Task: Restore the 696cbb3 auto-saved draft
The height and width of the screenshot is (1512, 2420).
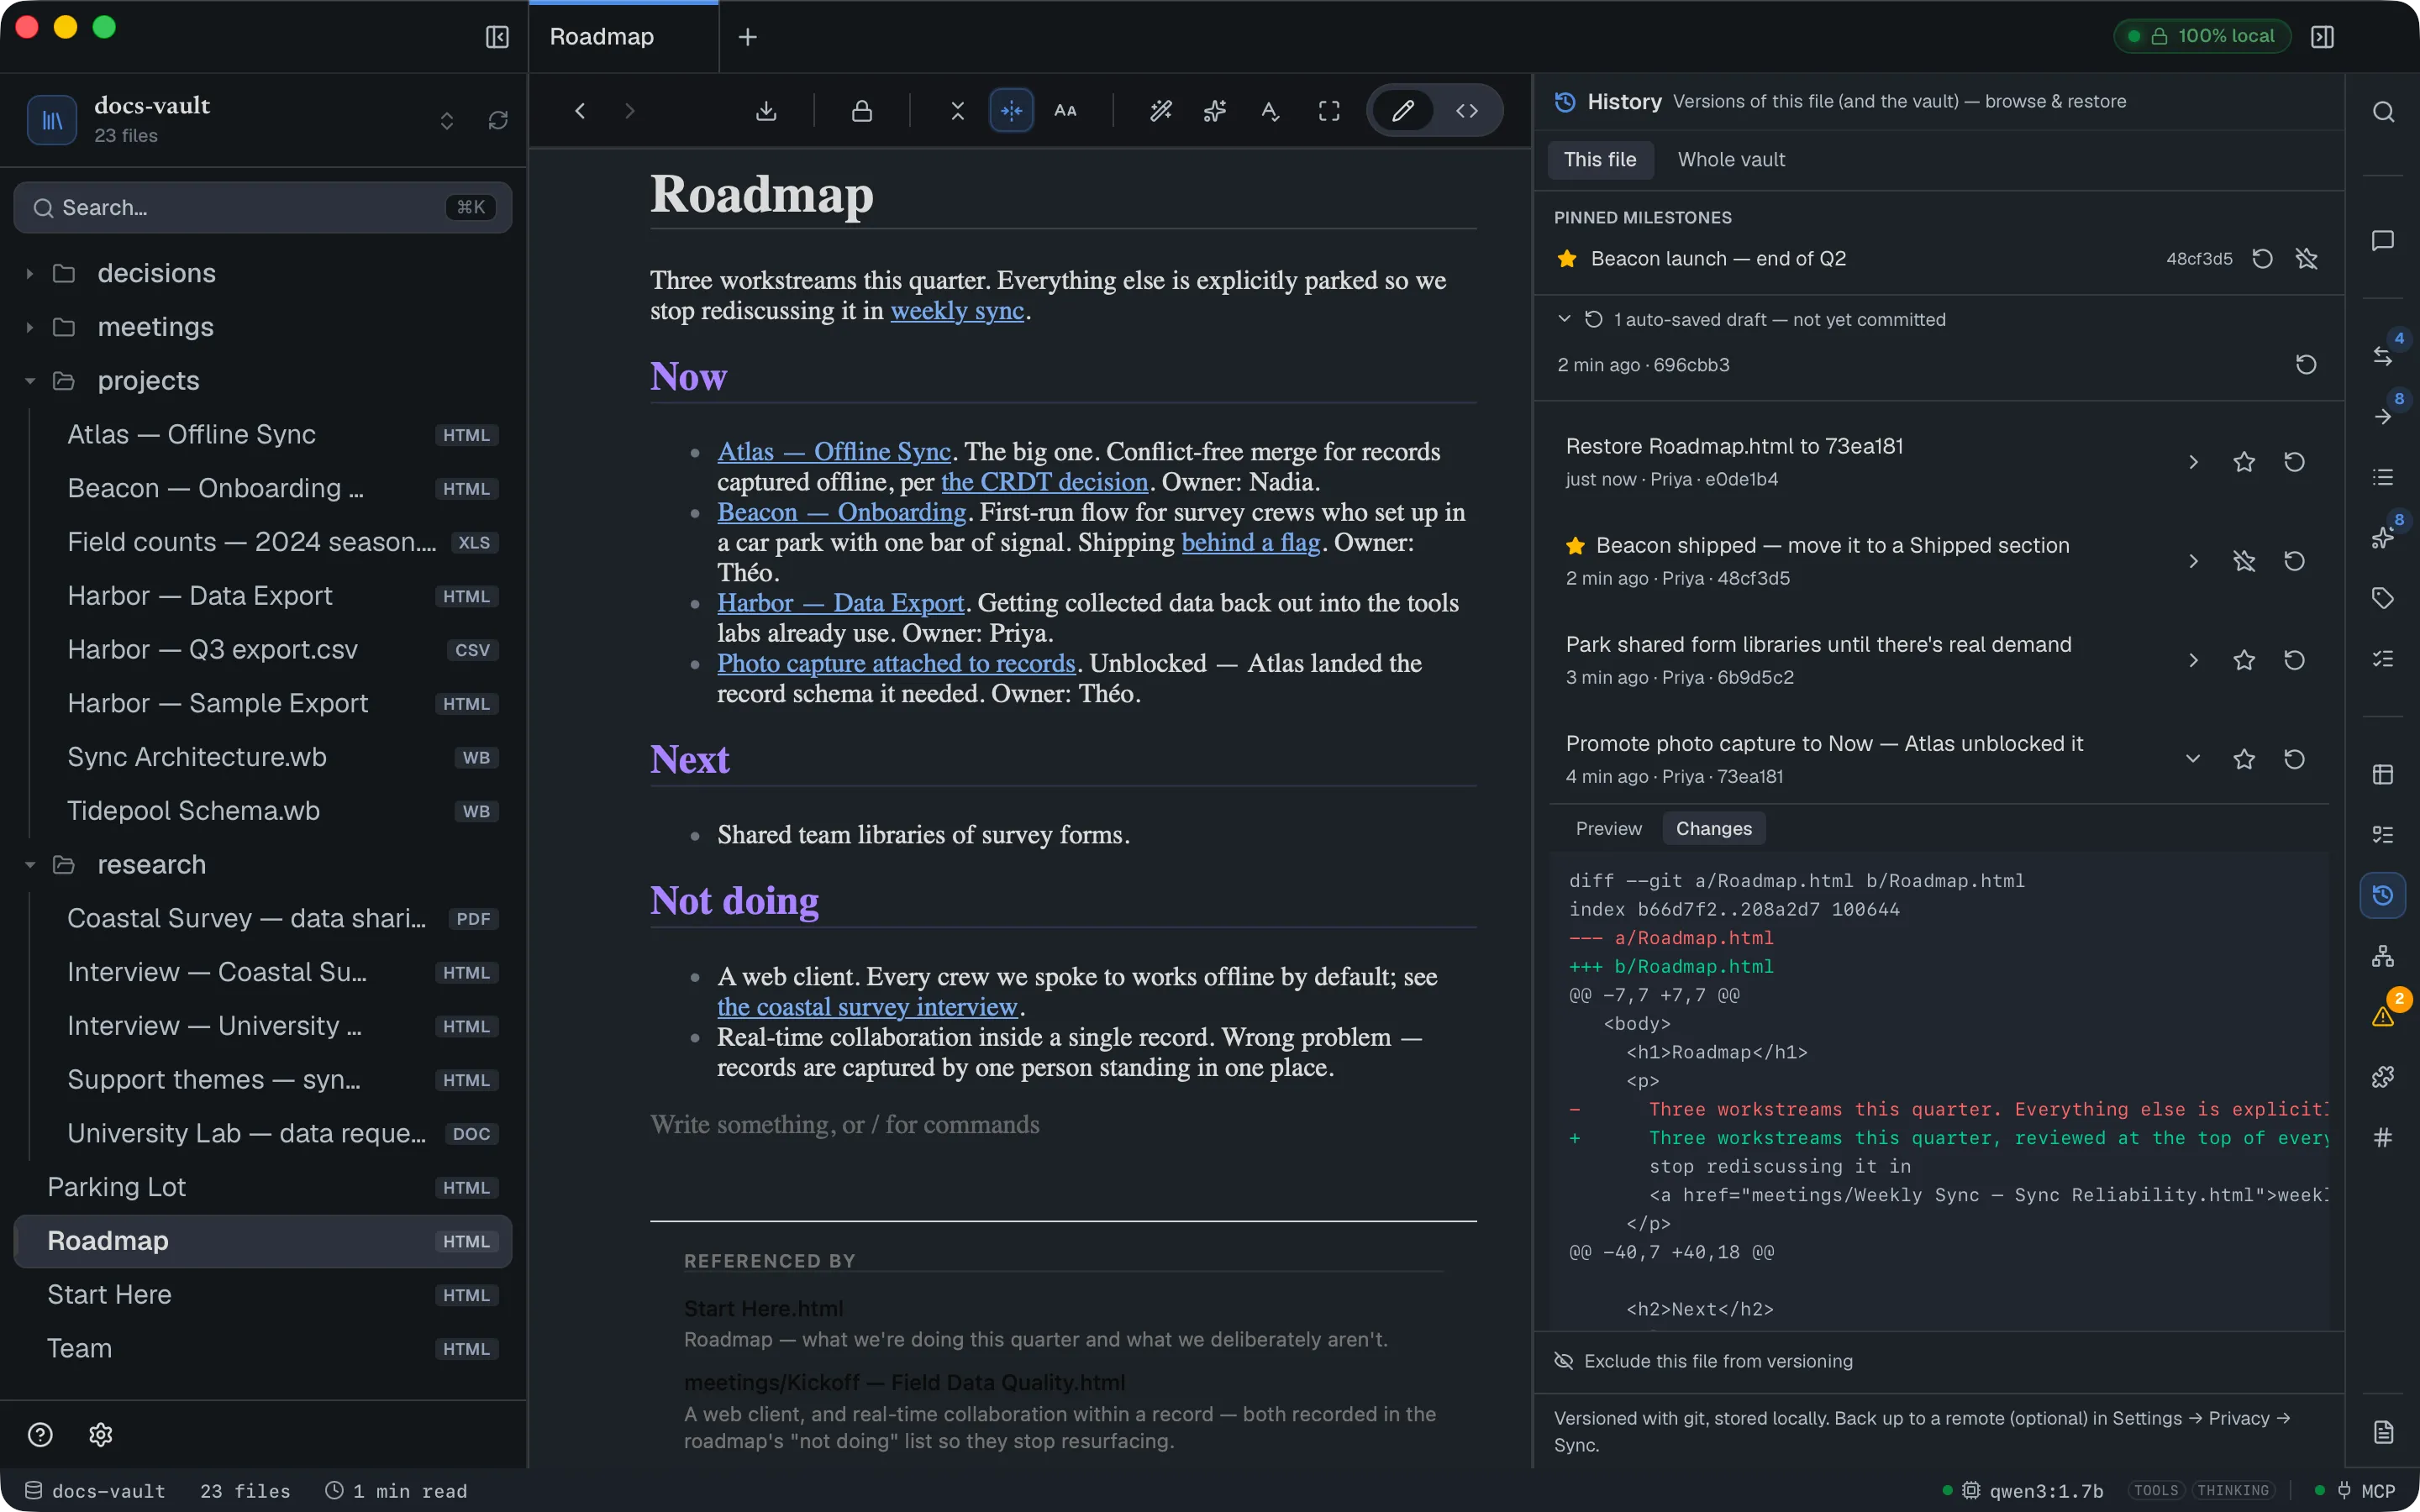Action: [2306, 365]
